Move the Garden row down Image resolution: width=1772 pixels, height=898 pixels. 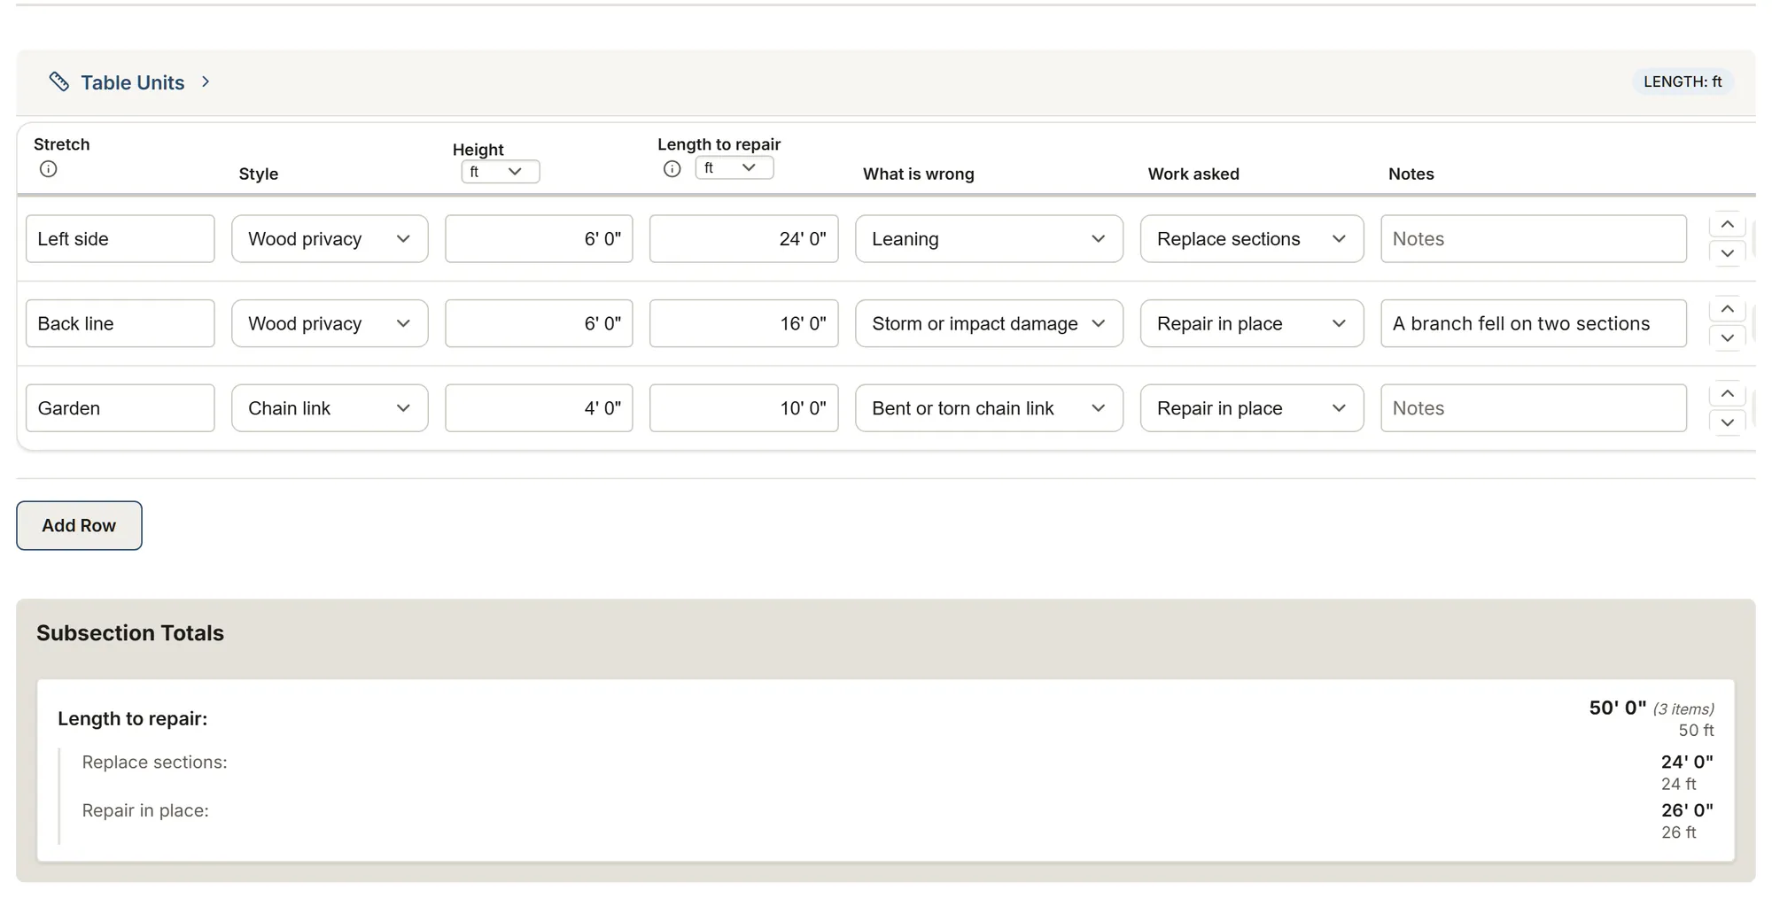[1727, 422]
